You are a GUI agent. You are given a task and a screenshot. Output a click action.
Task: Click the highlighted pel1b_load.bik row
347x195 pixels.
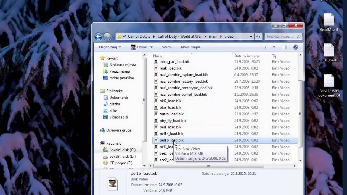[225, 140]
